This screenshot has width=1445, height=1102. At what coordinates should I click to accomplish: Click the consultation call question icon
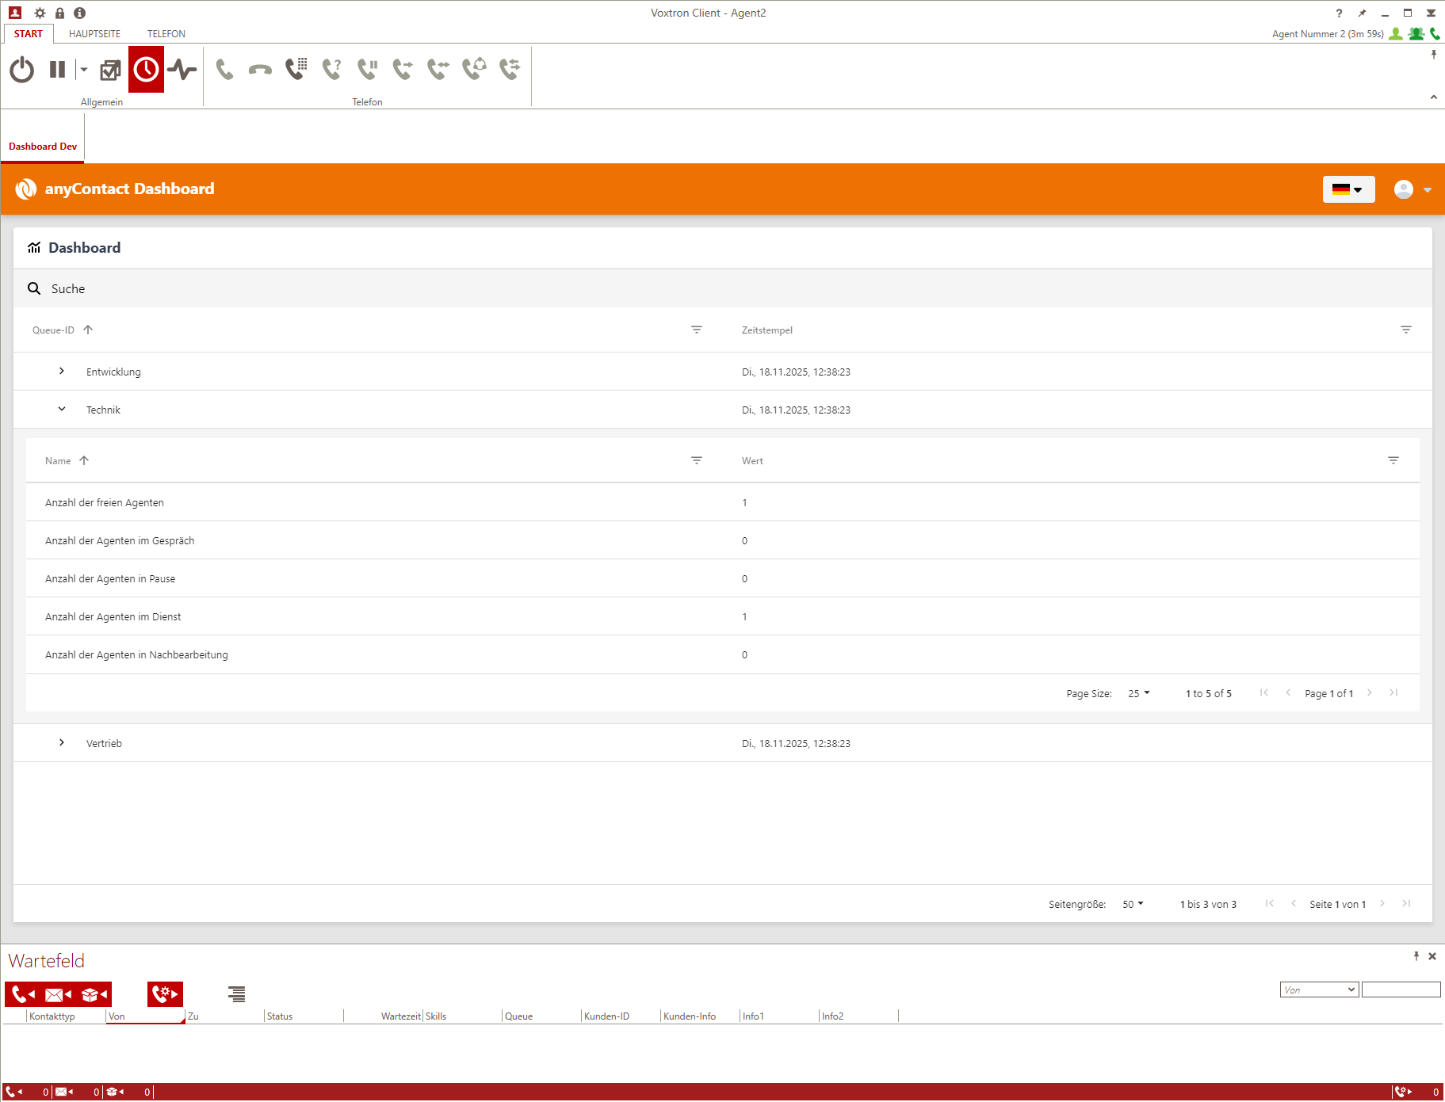pyautogui.click(x=331, y=70)
